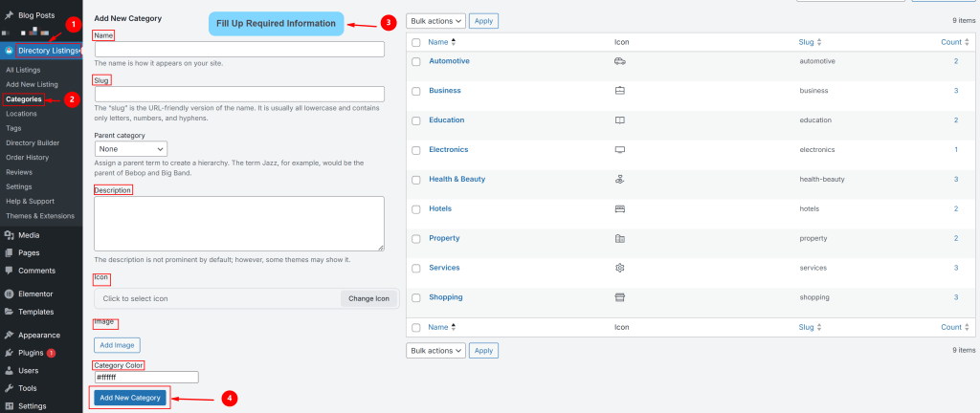Click the Comments bubble icon
The height and width of the screenshot is (413, 980).
click(9, 271)
